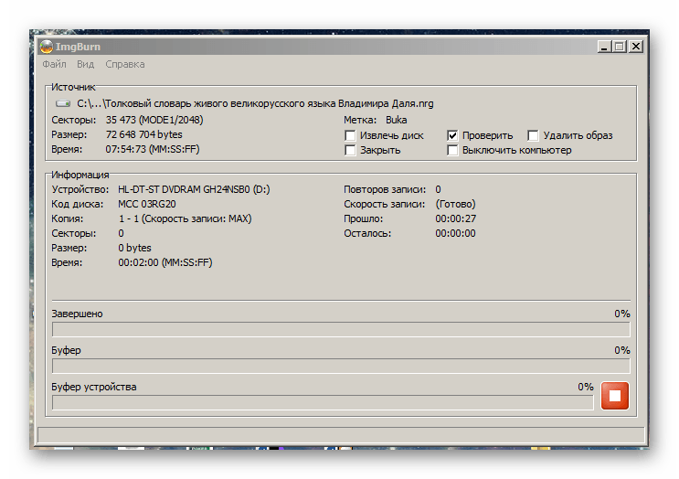
Task: Click the size value 72 648 704 bytes
Action: point(143,134)
